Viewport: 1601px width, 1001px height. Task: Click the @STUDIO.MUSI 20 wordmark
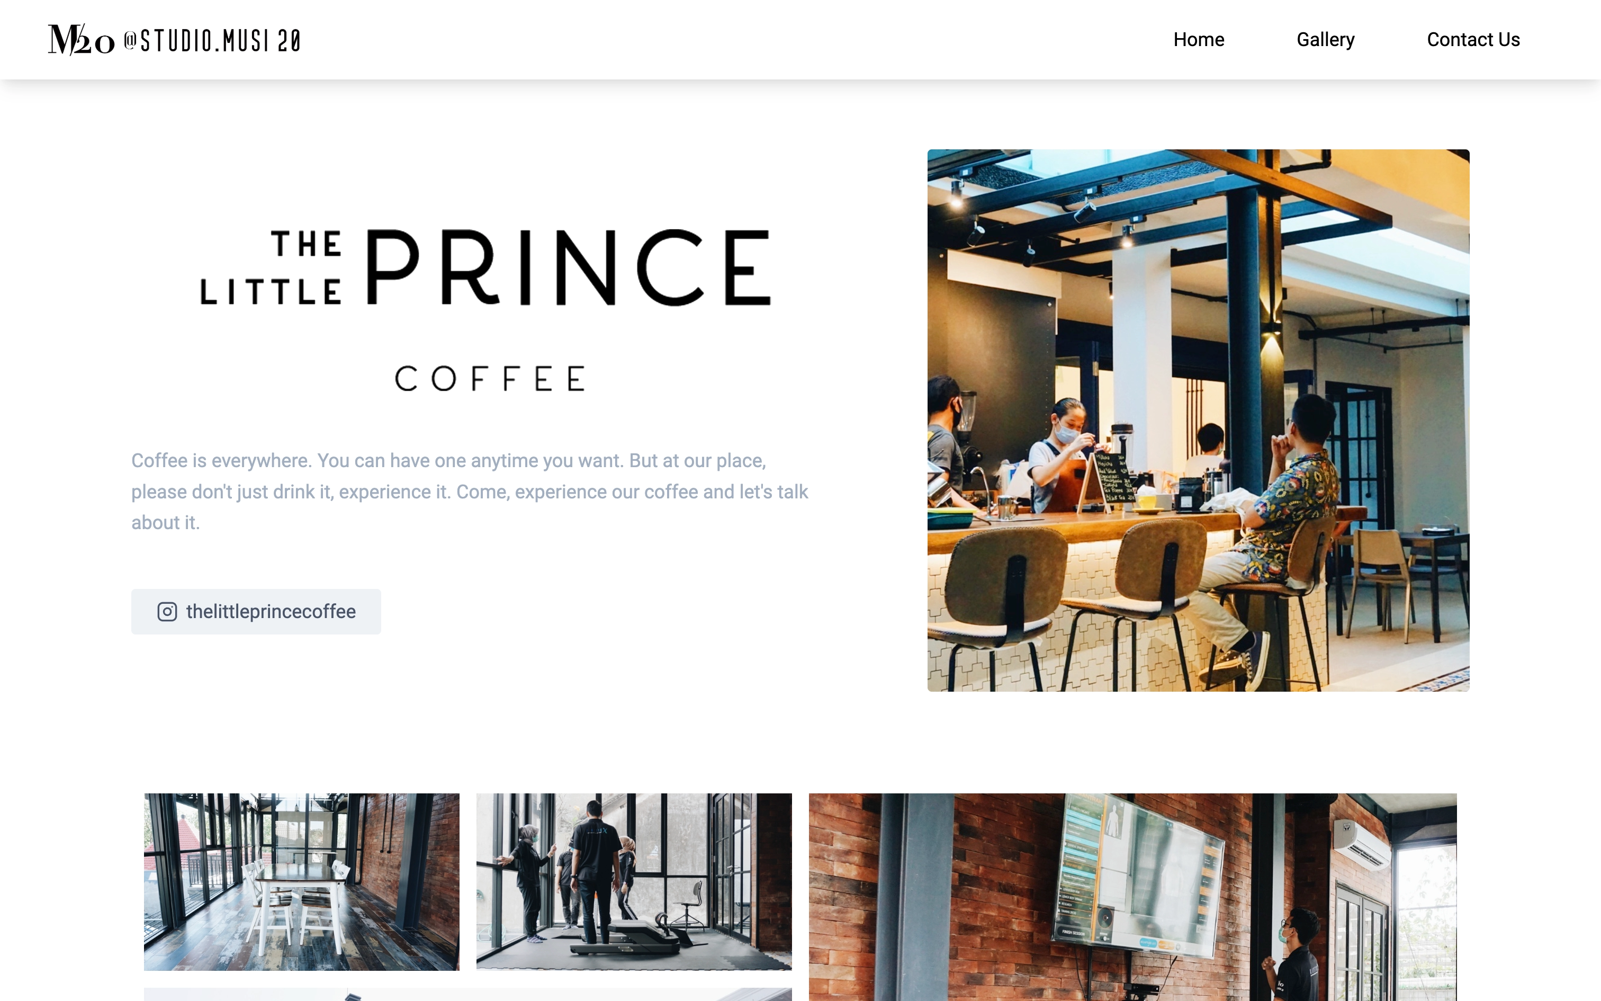(x=212, y=41)
